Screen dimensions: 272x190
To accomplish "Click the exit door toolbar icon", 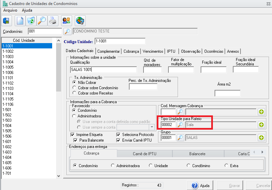I will [x=6, y=21].
